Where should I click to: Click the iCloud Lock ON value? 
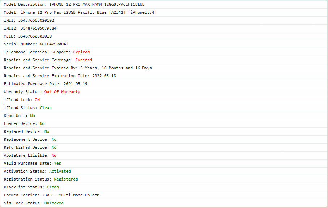tap(37, 100)
